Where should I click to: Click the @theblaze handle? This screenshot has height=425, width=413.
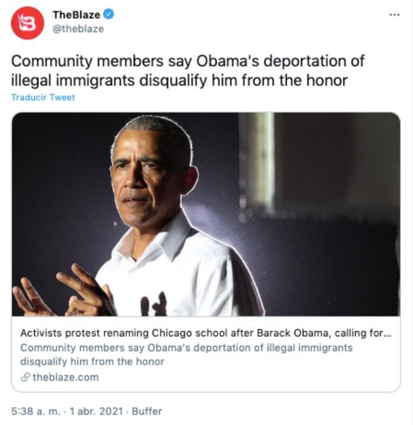click(78, 29)
